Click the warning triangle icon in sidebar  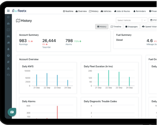(x=8, y=68)
